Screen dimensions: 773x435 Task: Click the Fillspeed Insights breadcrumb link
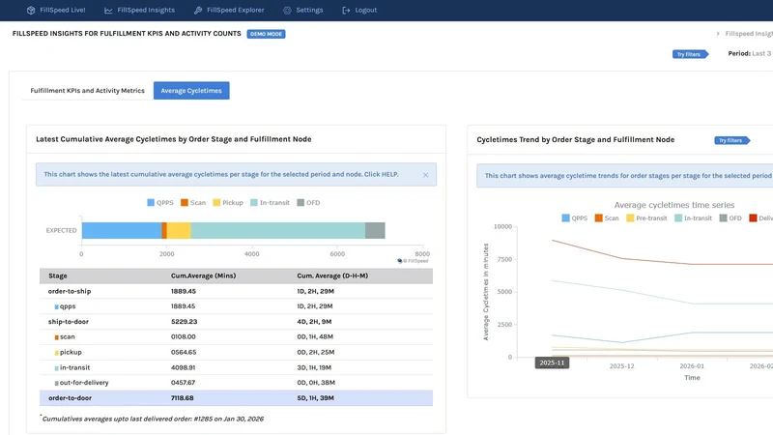coord(748,34)
